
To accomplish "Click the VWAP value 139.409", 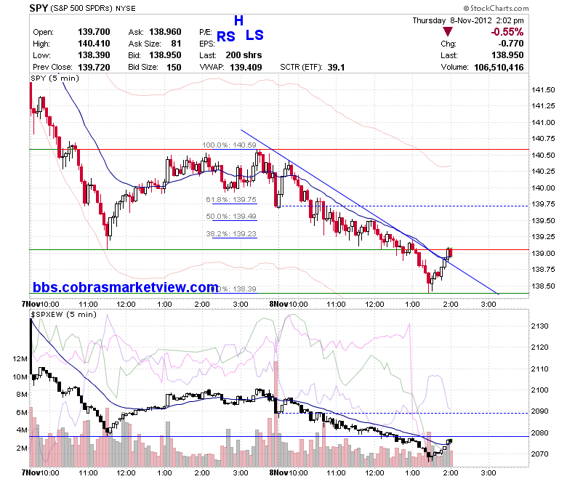I will (x=246, y=68).
